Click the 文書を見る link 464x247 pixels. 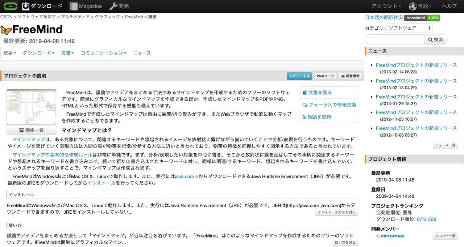click(x=320, y=93)
